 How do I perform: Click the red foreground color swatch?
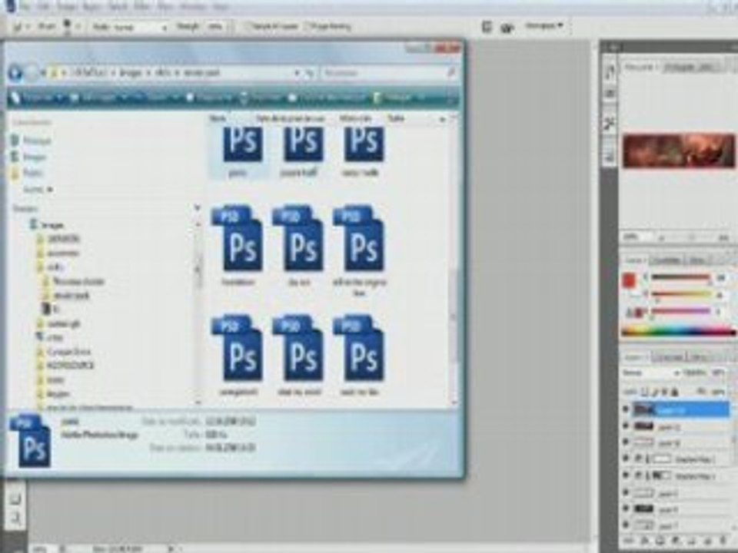point(629,281)
